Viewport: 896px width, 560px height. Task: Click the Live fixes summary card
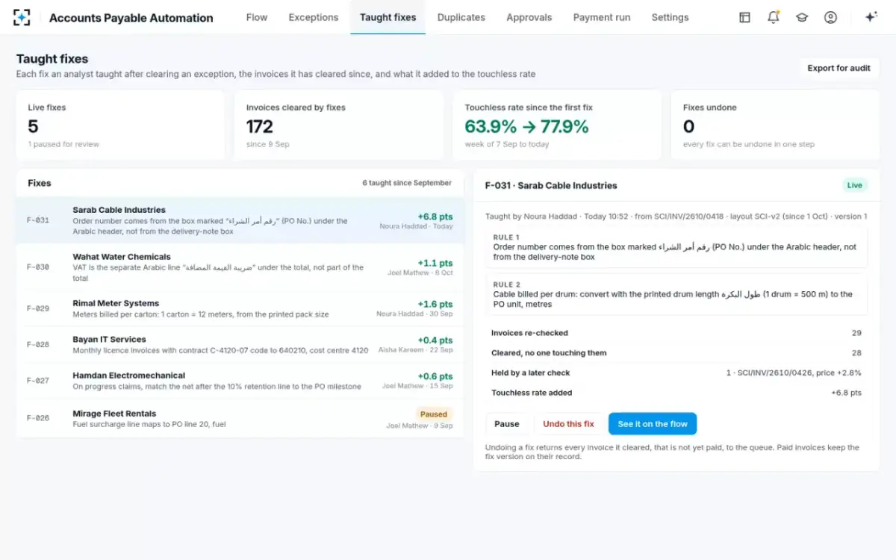(120, 125)
